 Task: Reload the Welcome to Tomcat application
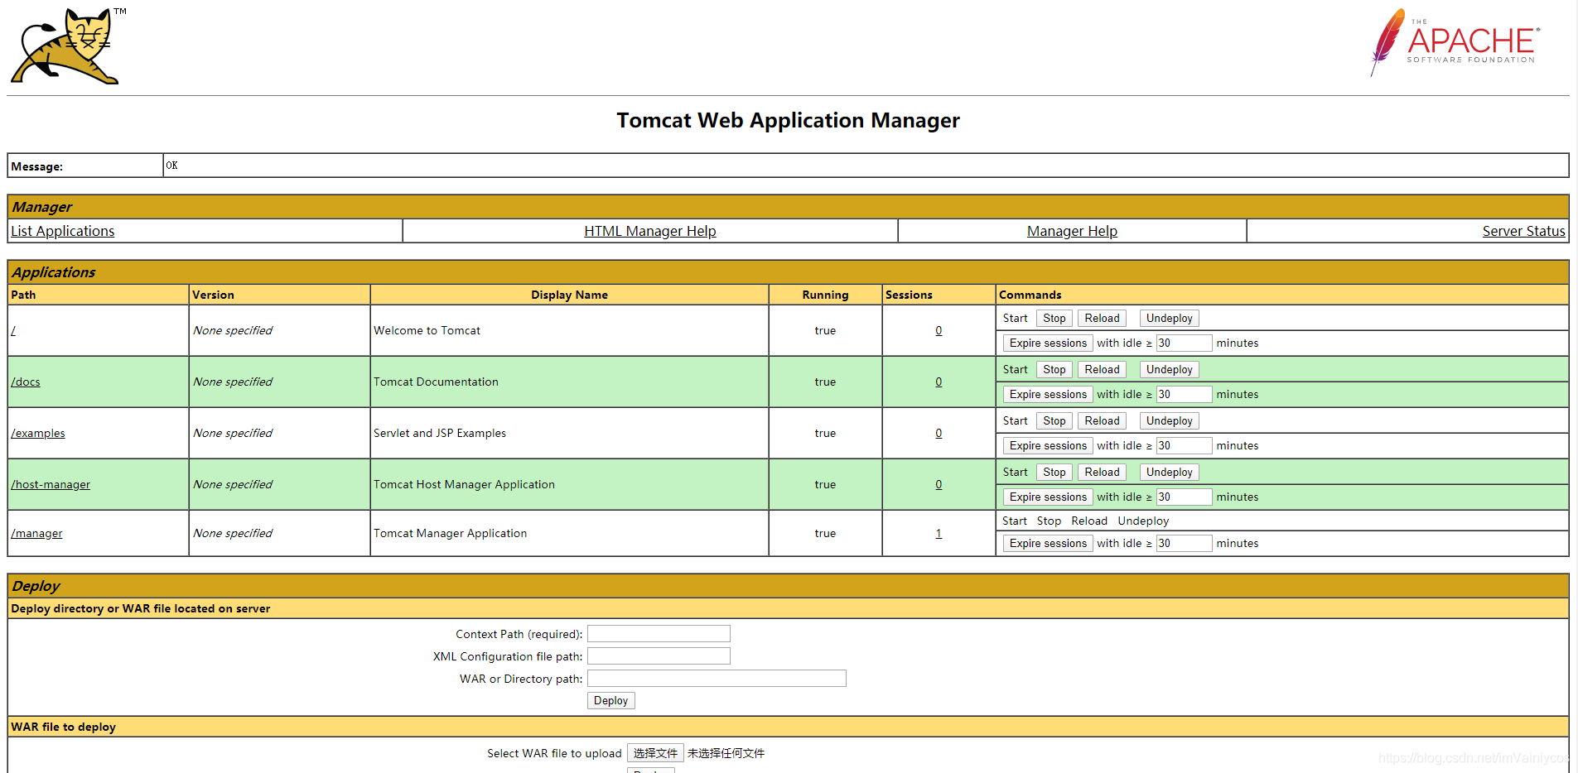point(1102,318)
